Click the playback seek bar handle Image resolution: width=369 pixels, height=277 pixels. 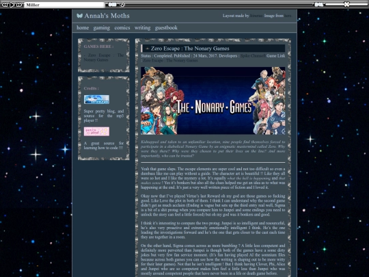(x=122, y=5)
